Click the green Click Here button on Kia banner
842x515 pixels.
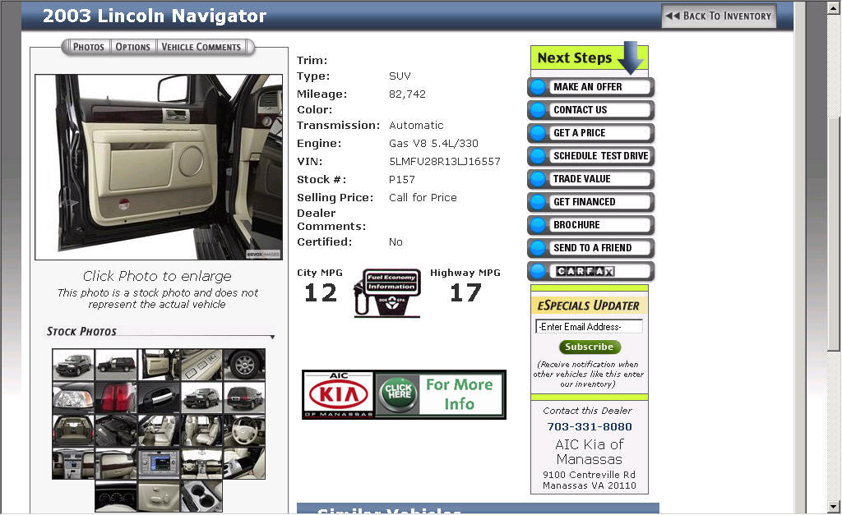pos(397,393)
